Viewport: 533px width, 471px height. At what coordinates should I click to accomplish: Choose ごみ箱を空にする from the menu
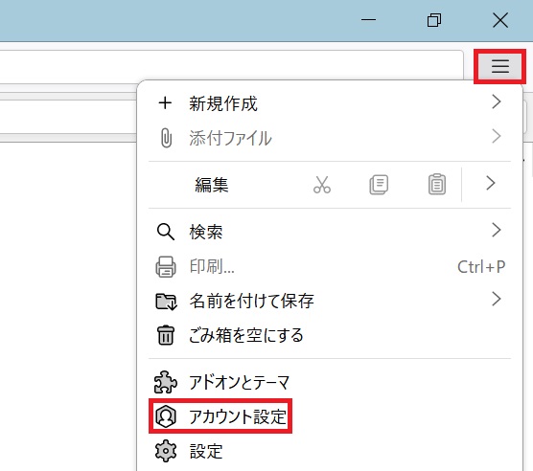(x=330, y=335)
